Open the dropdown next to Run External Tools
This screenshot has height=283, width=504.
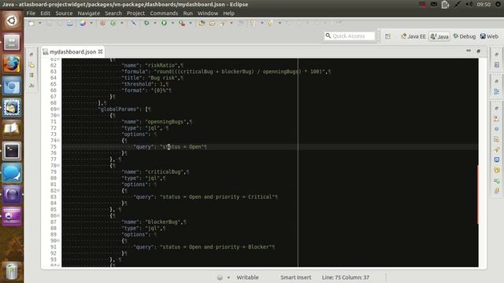(x=191, y=23)
